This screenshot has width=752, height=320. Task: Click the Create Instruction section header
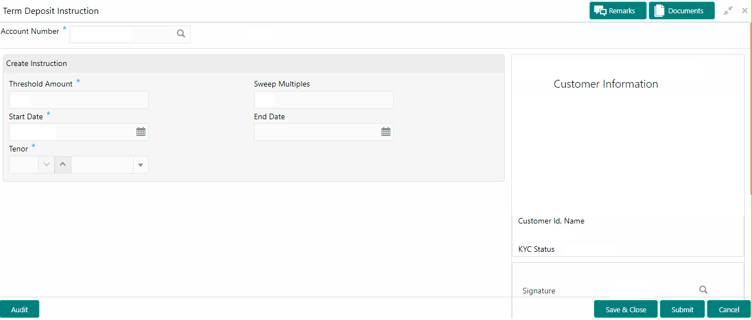(x=253, y=64)
